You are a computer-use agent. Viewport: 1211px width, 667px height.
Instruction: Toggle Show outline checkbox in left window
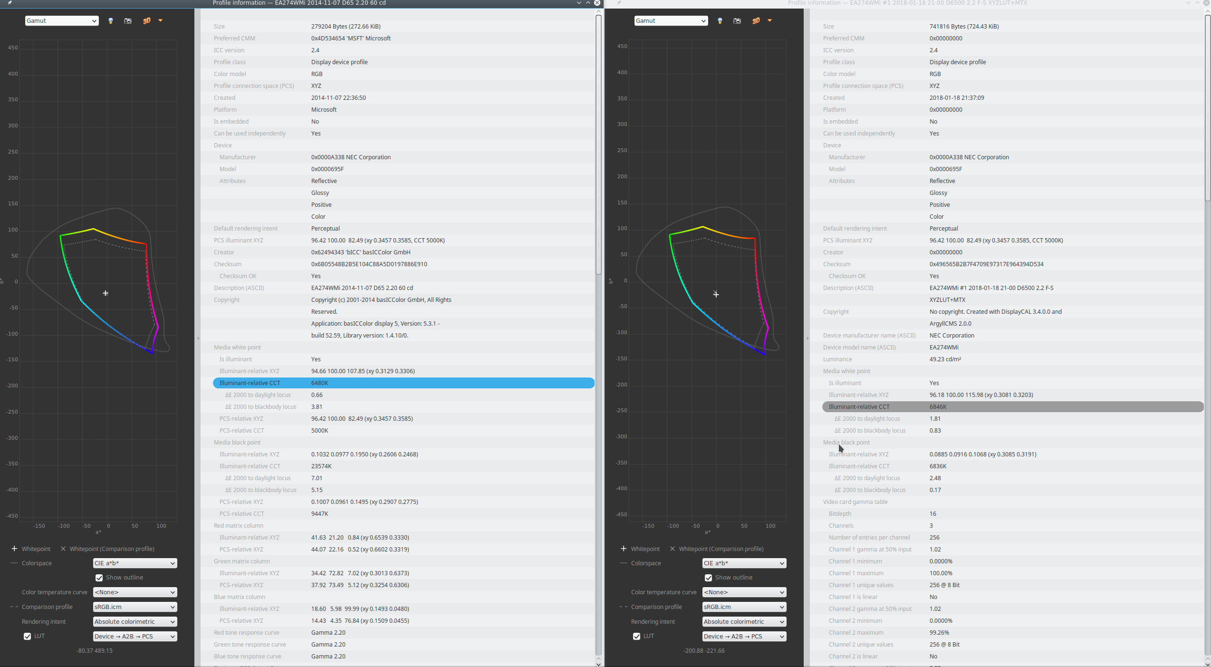coord(99,578)
